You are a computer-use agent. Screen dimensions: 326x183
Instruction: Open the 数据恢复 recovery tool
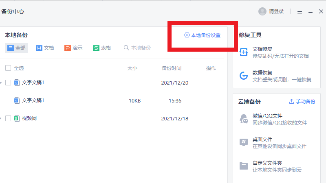pos(275,76)
